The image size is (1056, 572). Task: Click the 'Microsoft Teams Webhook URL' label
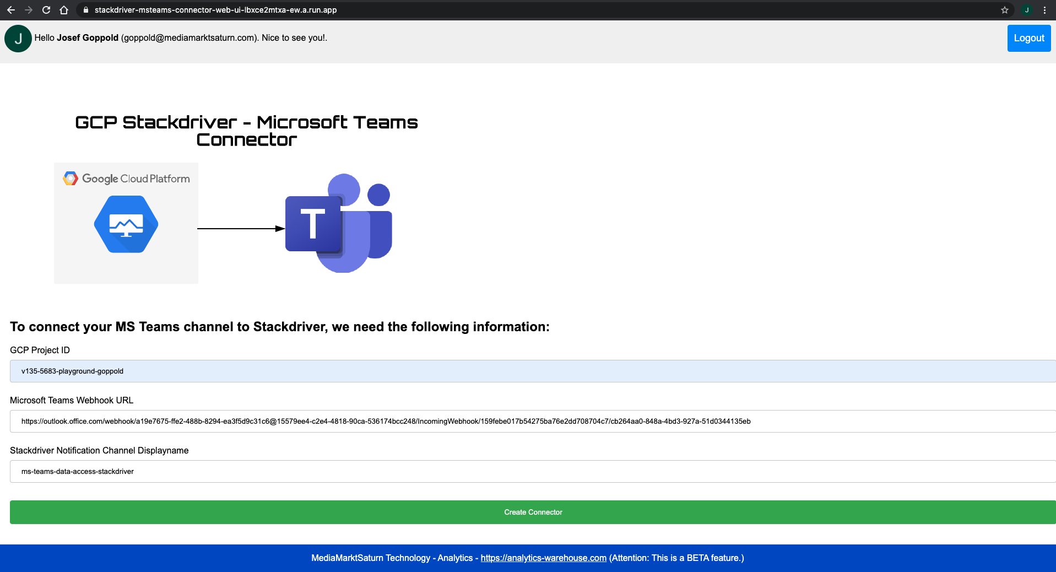click(x=72, y=400)
